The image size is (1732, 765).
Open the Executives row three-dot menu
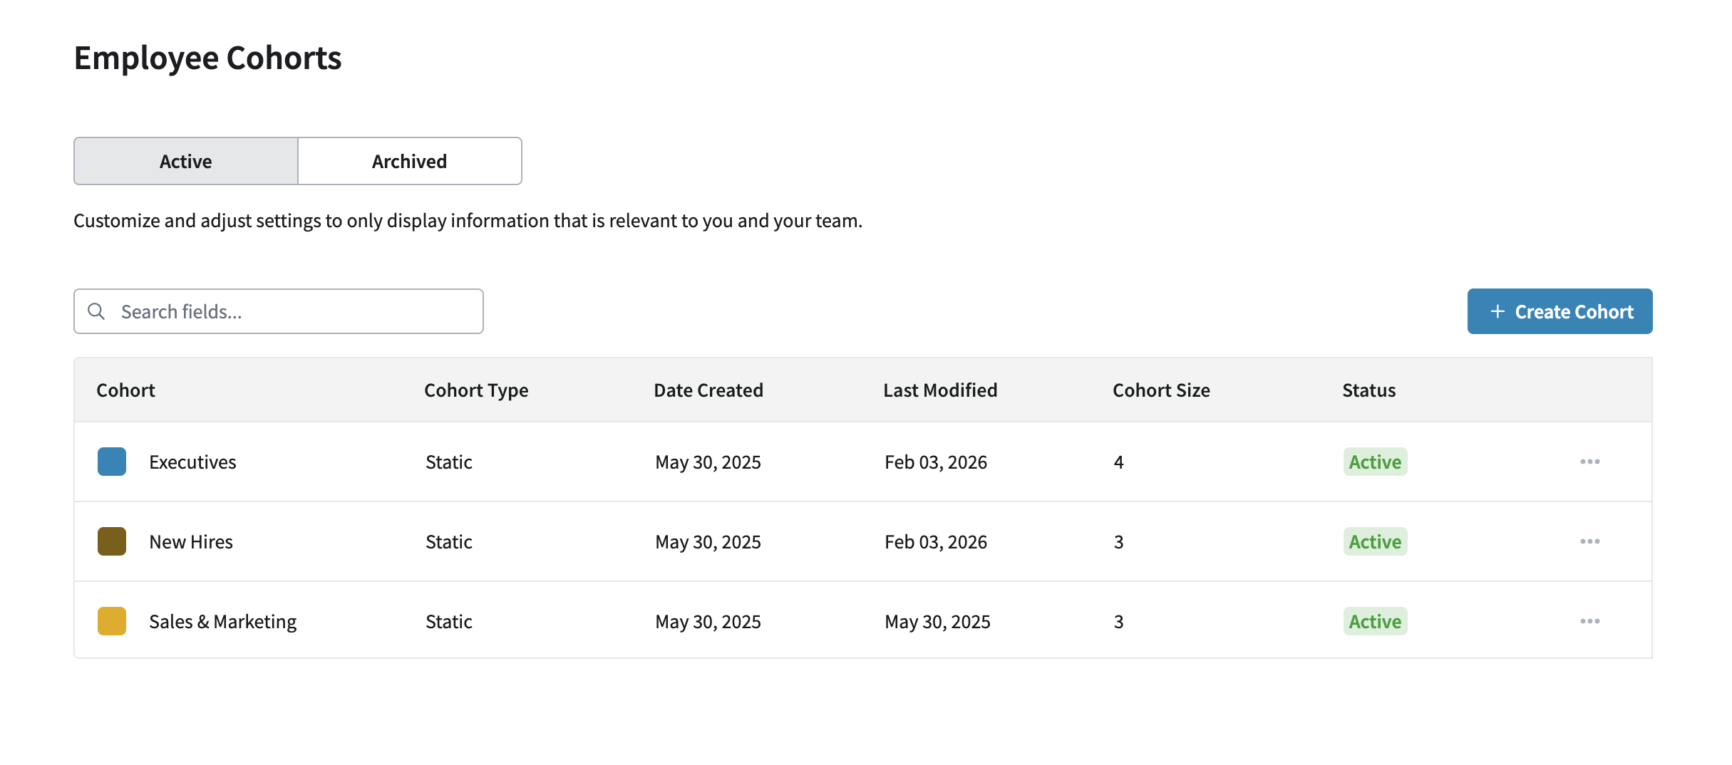tap(1589, 462)
